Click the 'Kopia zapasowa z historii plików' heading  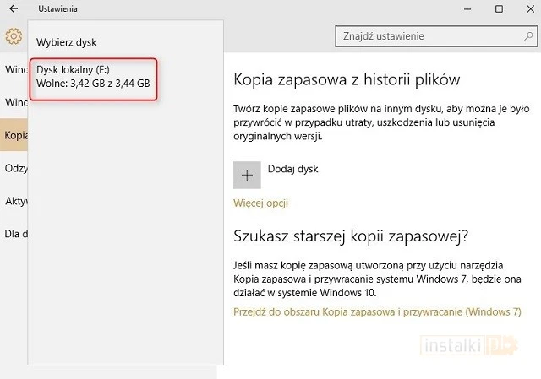tap(346, 80)
